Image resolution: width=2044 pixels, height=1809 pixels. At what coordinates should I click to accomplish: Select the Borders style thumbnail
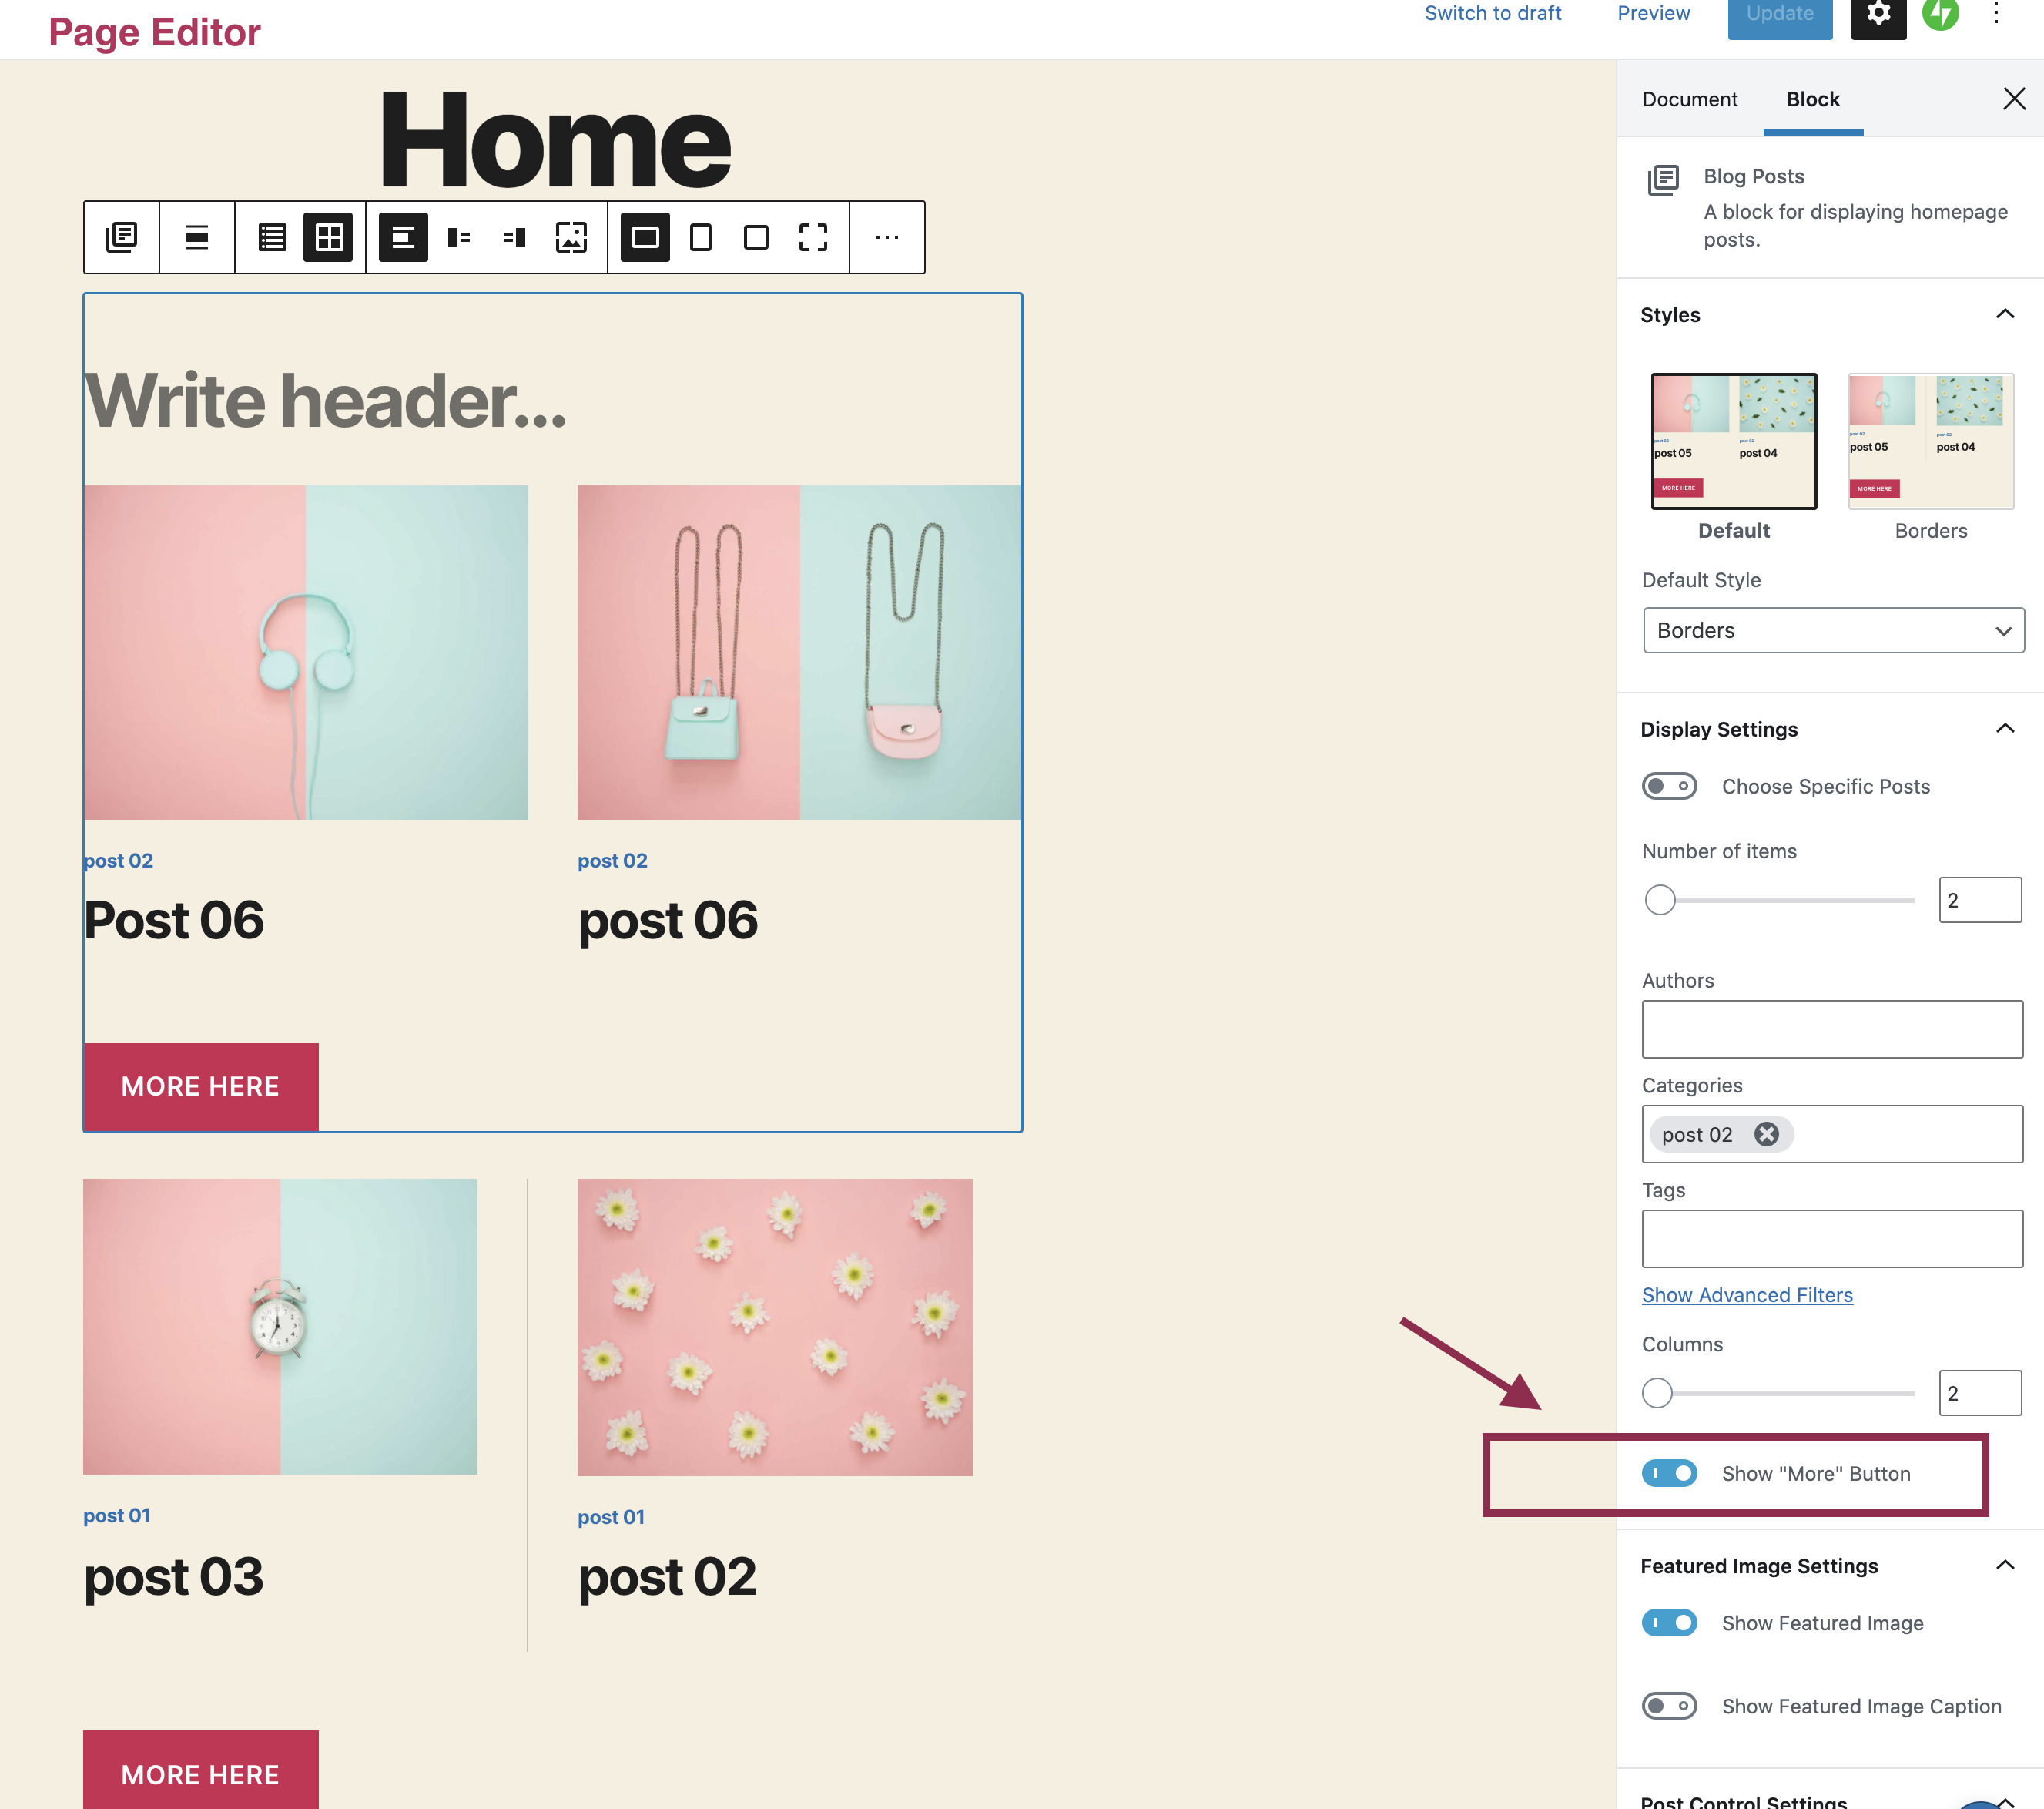click(x=1930, y=441)
